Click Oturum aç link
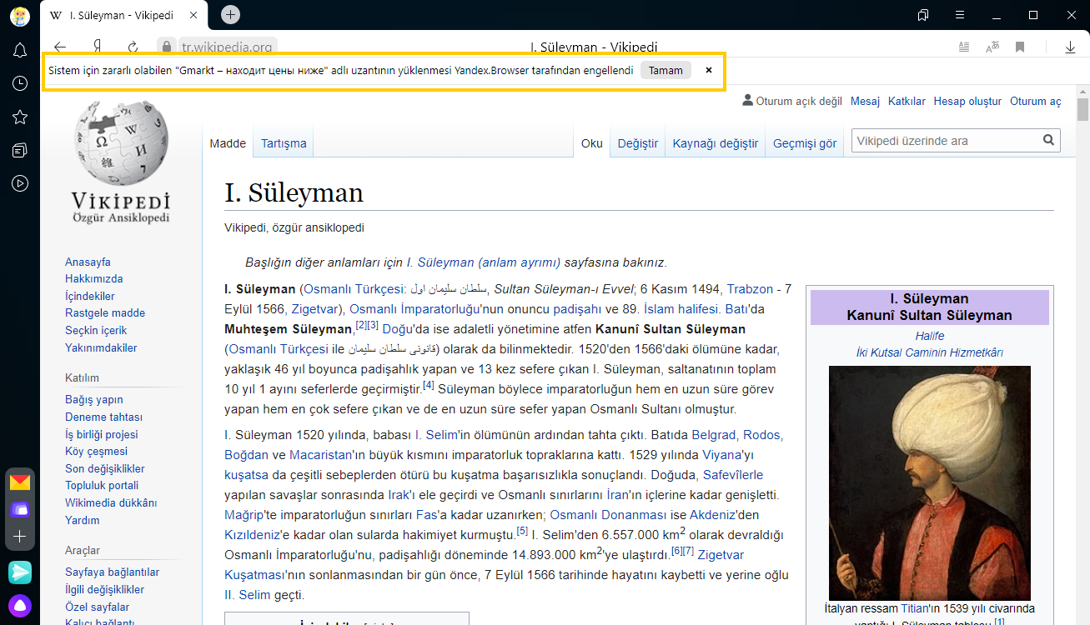The image size is (1090, 625). point(1036,101)
